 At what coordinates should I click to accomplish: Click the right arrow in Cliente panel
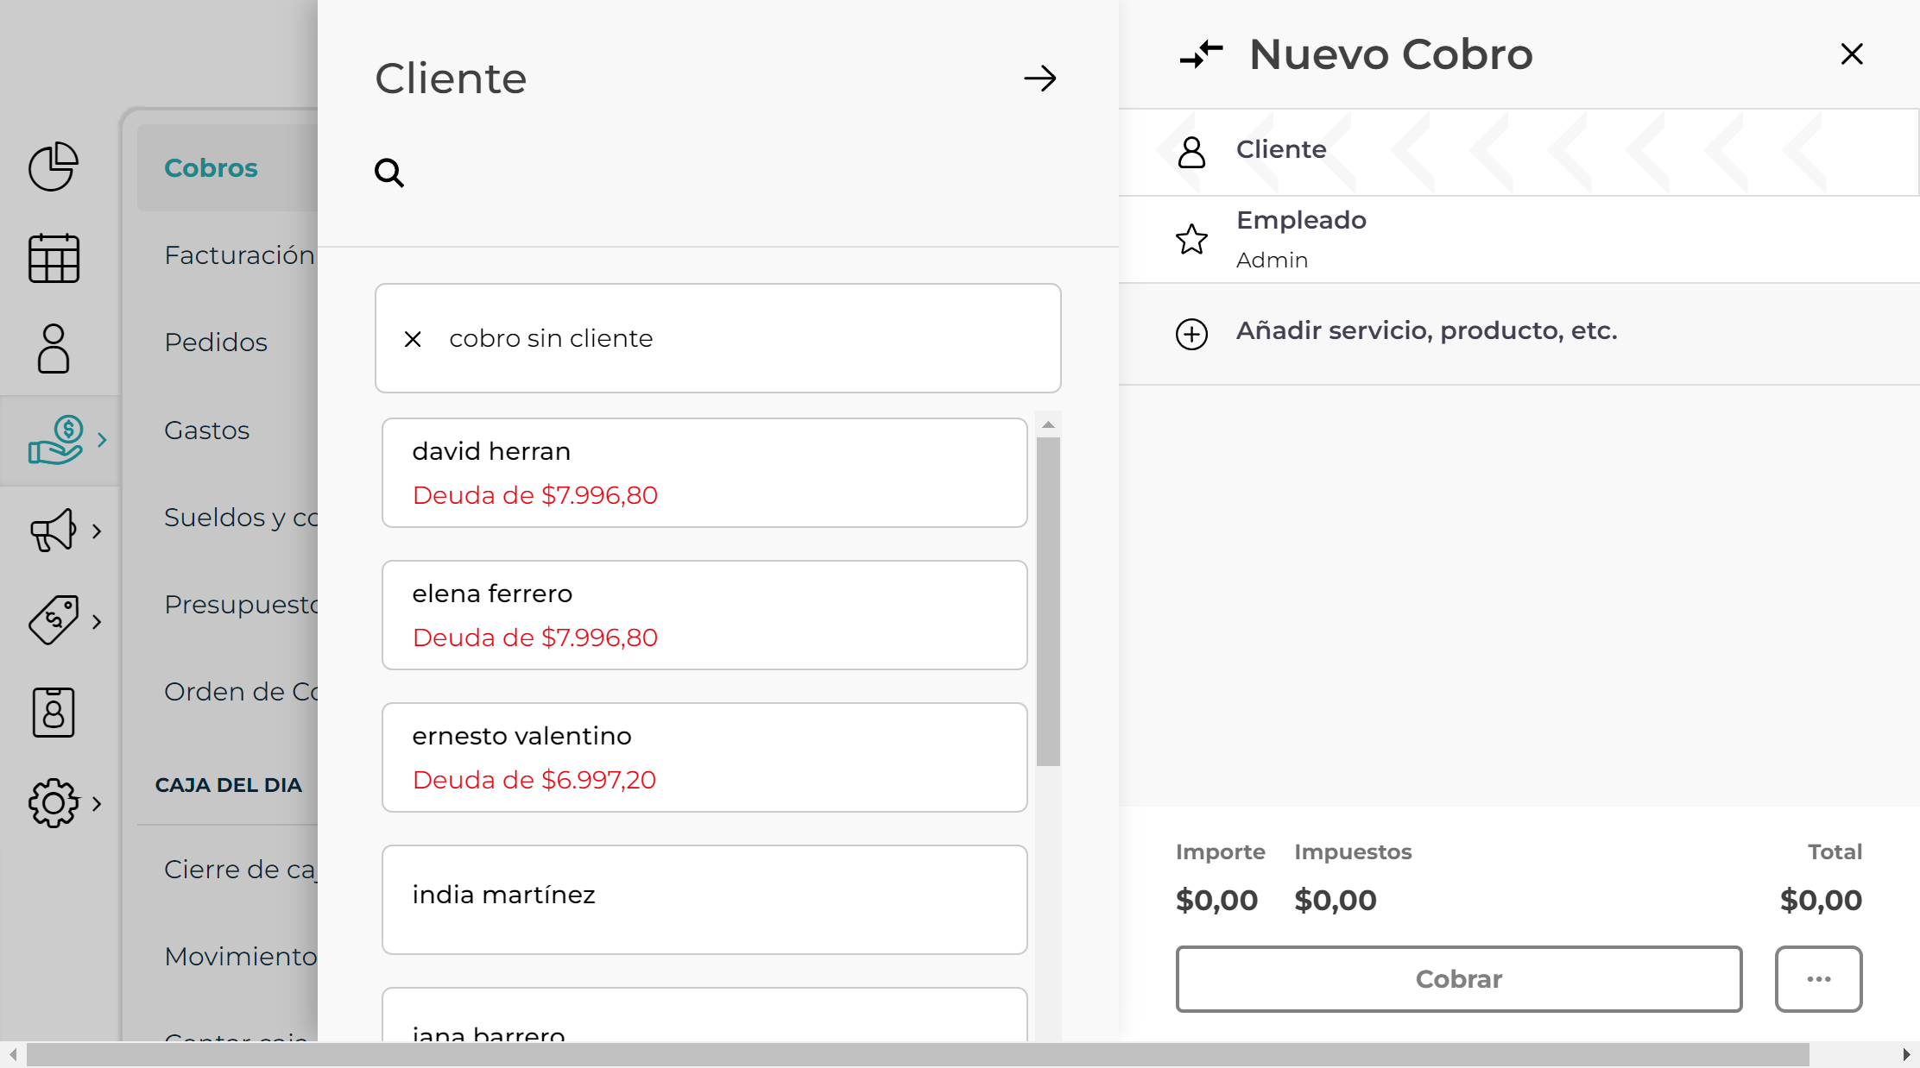[x=1040, y=79]
